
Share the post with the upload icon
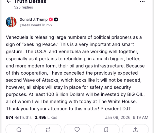coord(135,129)
